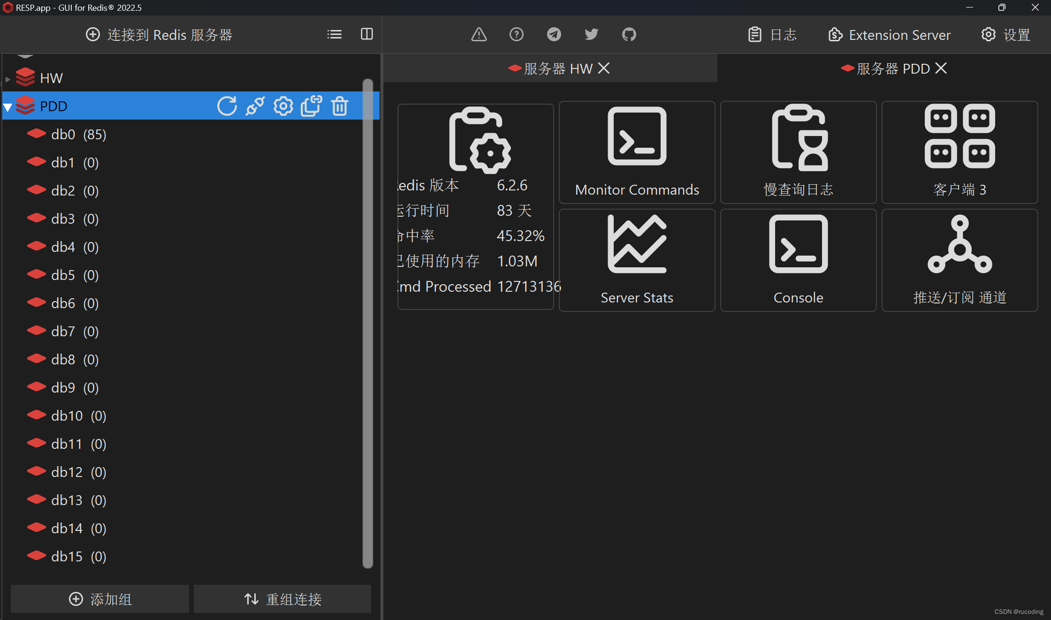The height and width of the screenshot is (620, 1051).
Task: Open the 日志 log viewer
Action: pos(772,34)
